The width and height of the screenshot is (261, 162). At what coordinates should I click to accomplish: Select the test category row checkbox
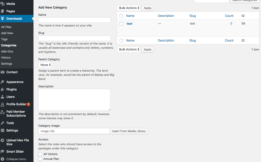pos(121,24)
